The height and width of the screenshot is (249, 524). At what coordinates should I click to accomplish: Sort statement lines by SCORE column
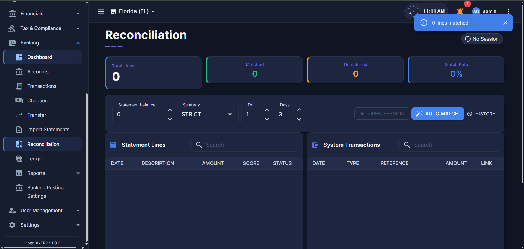[251, 163]
